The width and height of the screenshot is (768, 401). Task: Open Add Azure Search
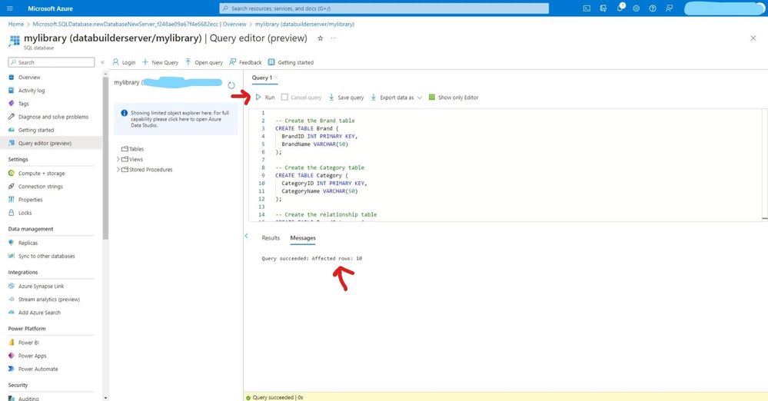(39, 313)
